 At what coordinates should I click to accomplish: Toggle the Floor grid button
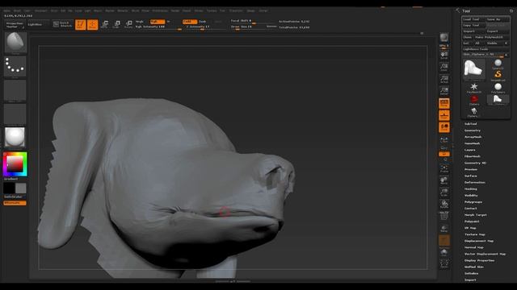coord(444,115)
